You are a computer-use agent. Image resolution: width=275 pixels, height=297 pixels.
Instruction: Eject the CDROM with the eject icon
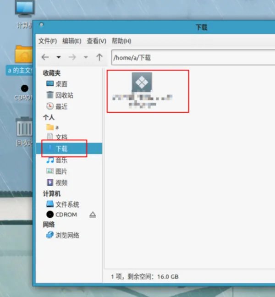coord(93,215)
